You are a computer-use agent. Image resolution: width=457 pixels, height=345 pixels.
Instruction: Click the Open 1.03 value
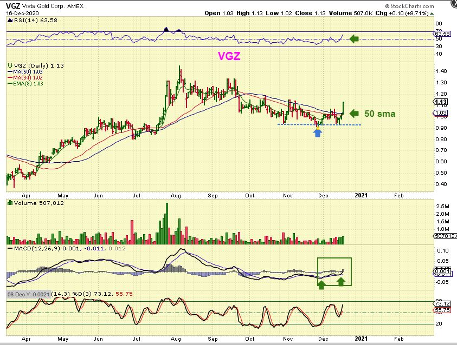(x=219, y=13)
